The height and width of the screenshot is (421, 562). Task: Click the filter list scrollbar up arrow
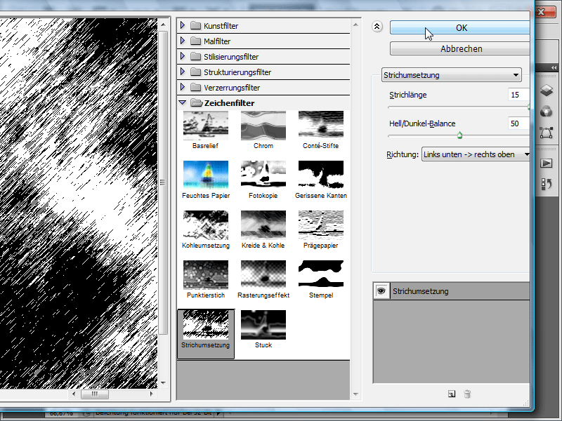tap(355, 25)
